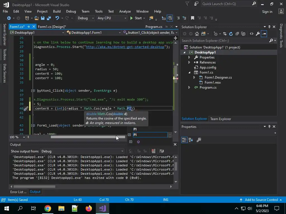Open the Build menu

coord(57,11)
